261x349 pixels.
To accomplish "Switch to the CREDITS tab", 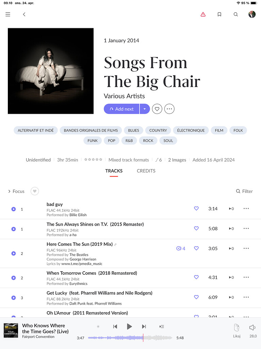I will (146, 171).
